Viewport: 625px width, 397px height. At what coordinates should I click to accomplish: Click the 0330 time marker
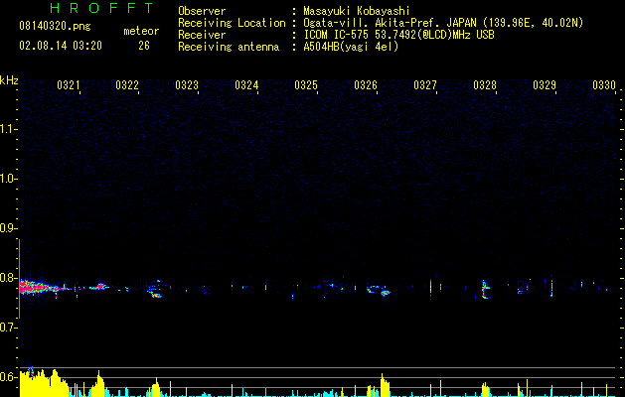pos(604,85)
